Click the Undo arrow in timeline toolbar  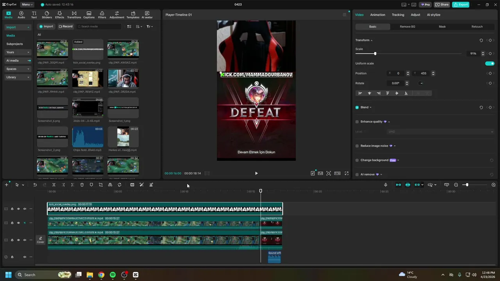[x=35, y=185]
